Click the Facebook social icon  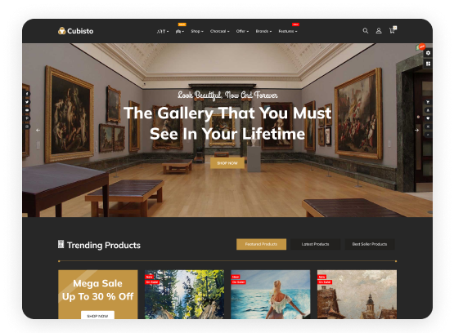[27, 94]
